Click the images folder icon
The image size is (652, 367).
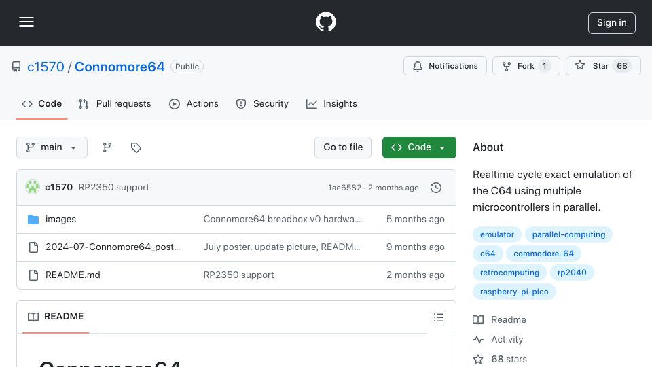click(33, 220)
